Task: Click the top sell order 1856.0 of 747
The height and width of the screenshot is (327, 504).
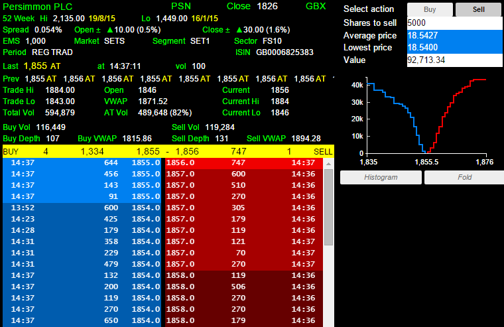Action: click(244, 163)
